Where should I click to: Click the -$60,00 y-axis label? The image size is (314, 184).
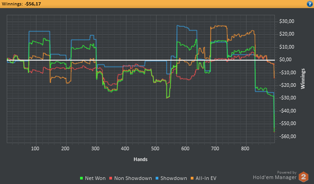pyautogui.click(x=287, y=136)
